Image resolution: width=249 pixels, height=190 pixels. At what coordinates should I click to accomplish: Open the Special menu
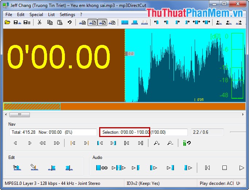36,15
